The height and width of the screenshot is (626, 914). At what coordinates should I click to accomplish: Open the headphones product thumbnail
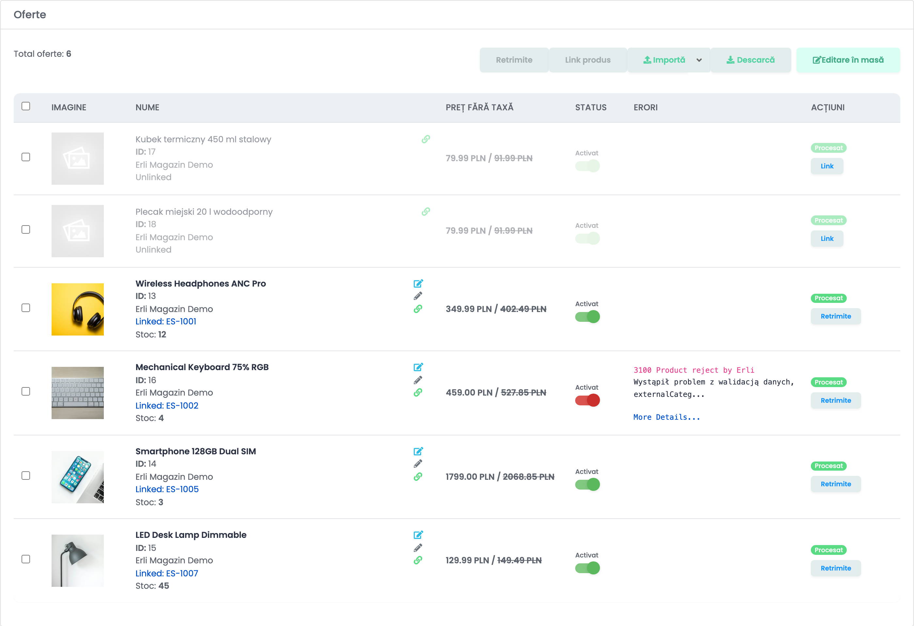77,309
